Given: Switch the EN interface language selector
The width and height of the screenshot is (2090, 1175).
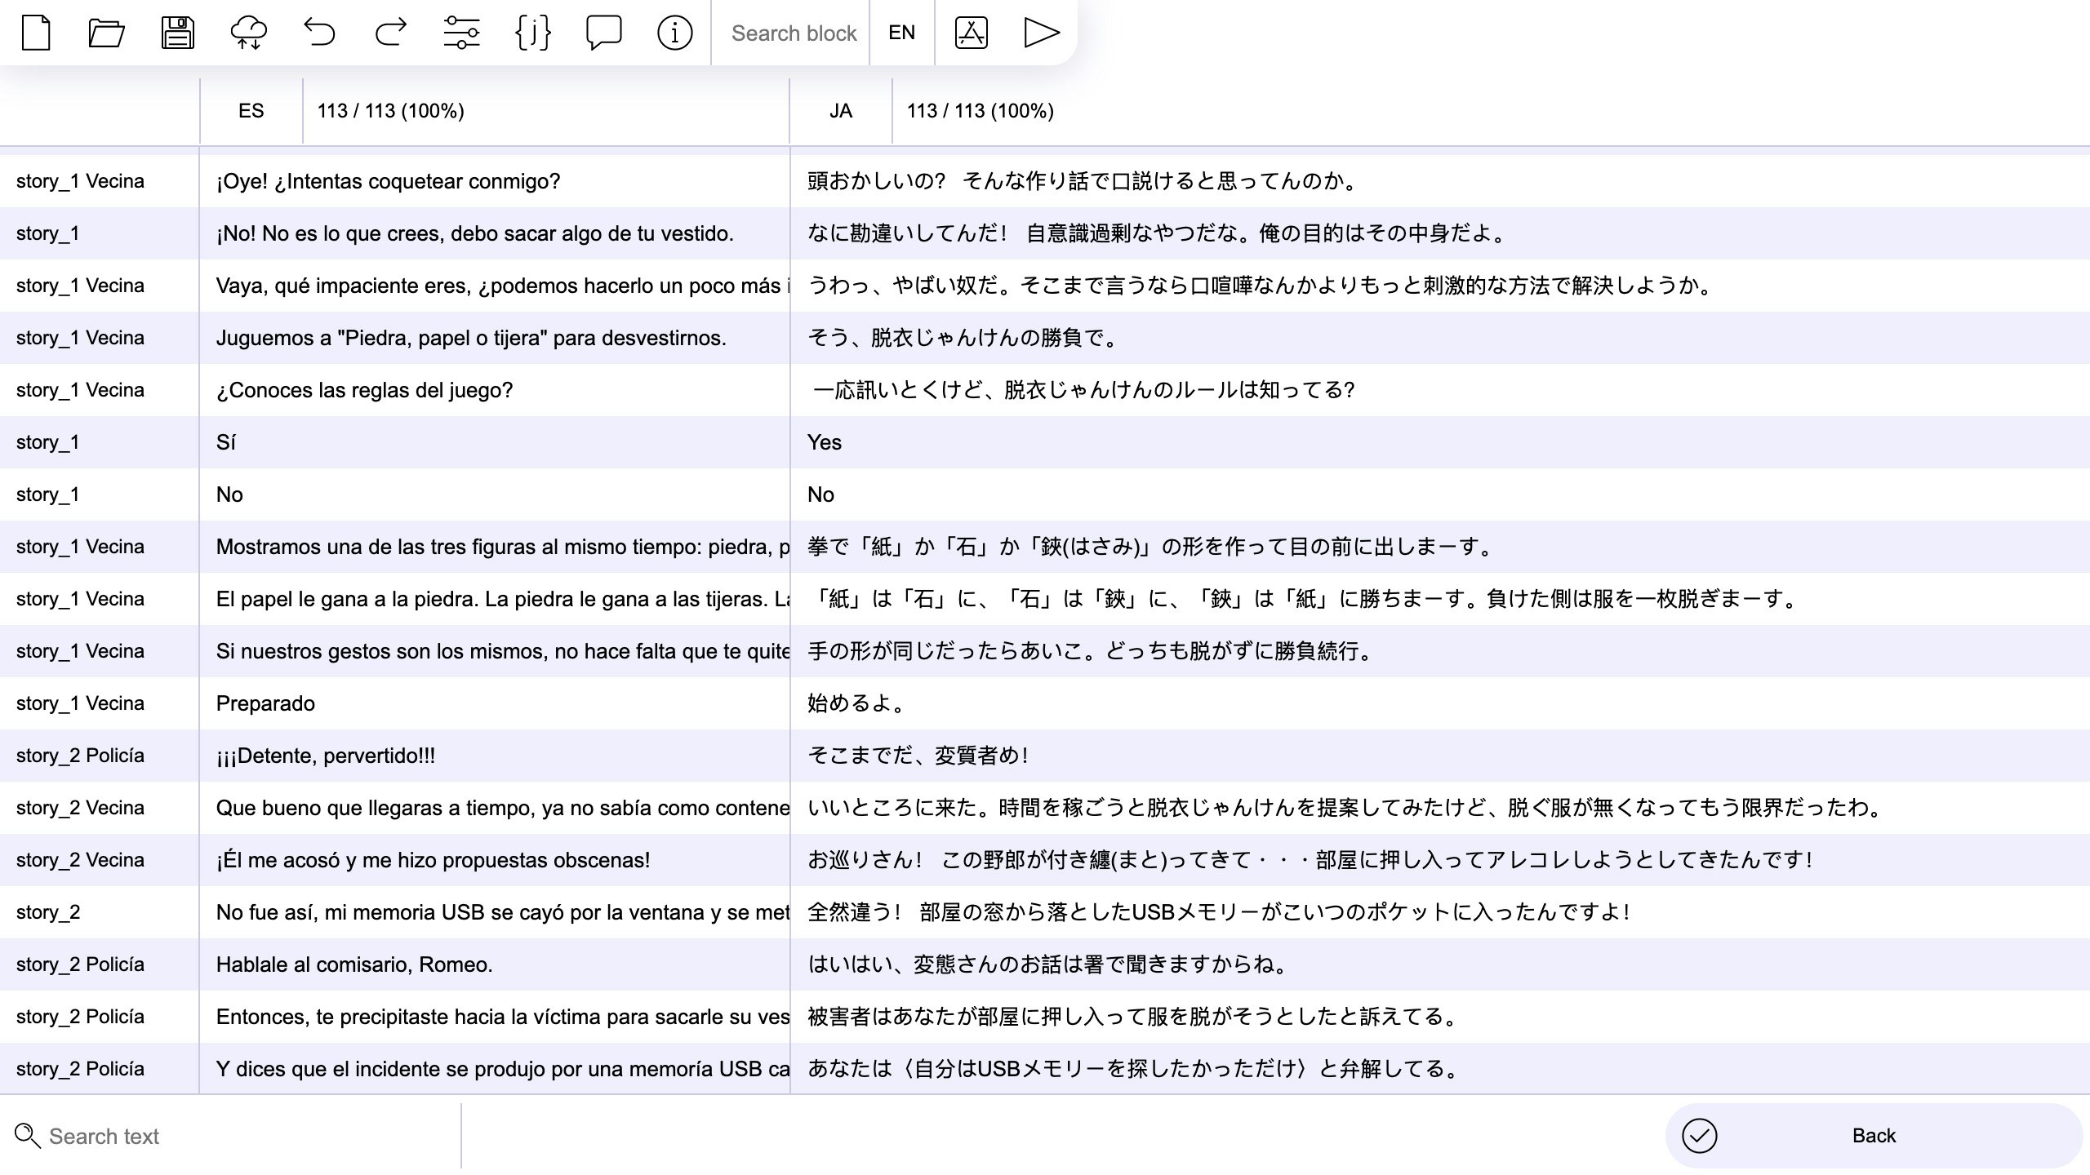Looking at the screenshot, I should point(901,33).
